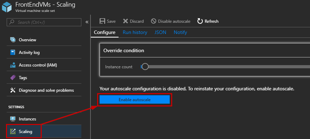Open Activity log in the sidebar

[x=44, y=53]
